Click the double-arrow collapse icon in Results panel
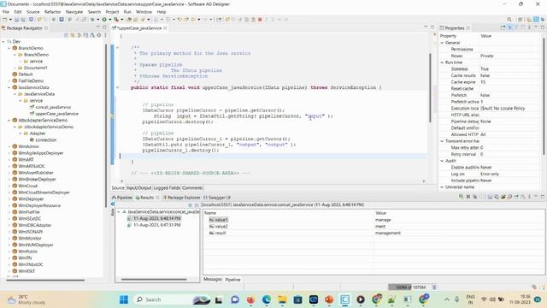Viewport: 547px width, 308px height. [x=113, y=204]
